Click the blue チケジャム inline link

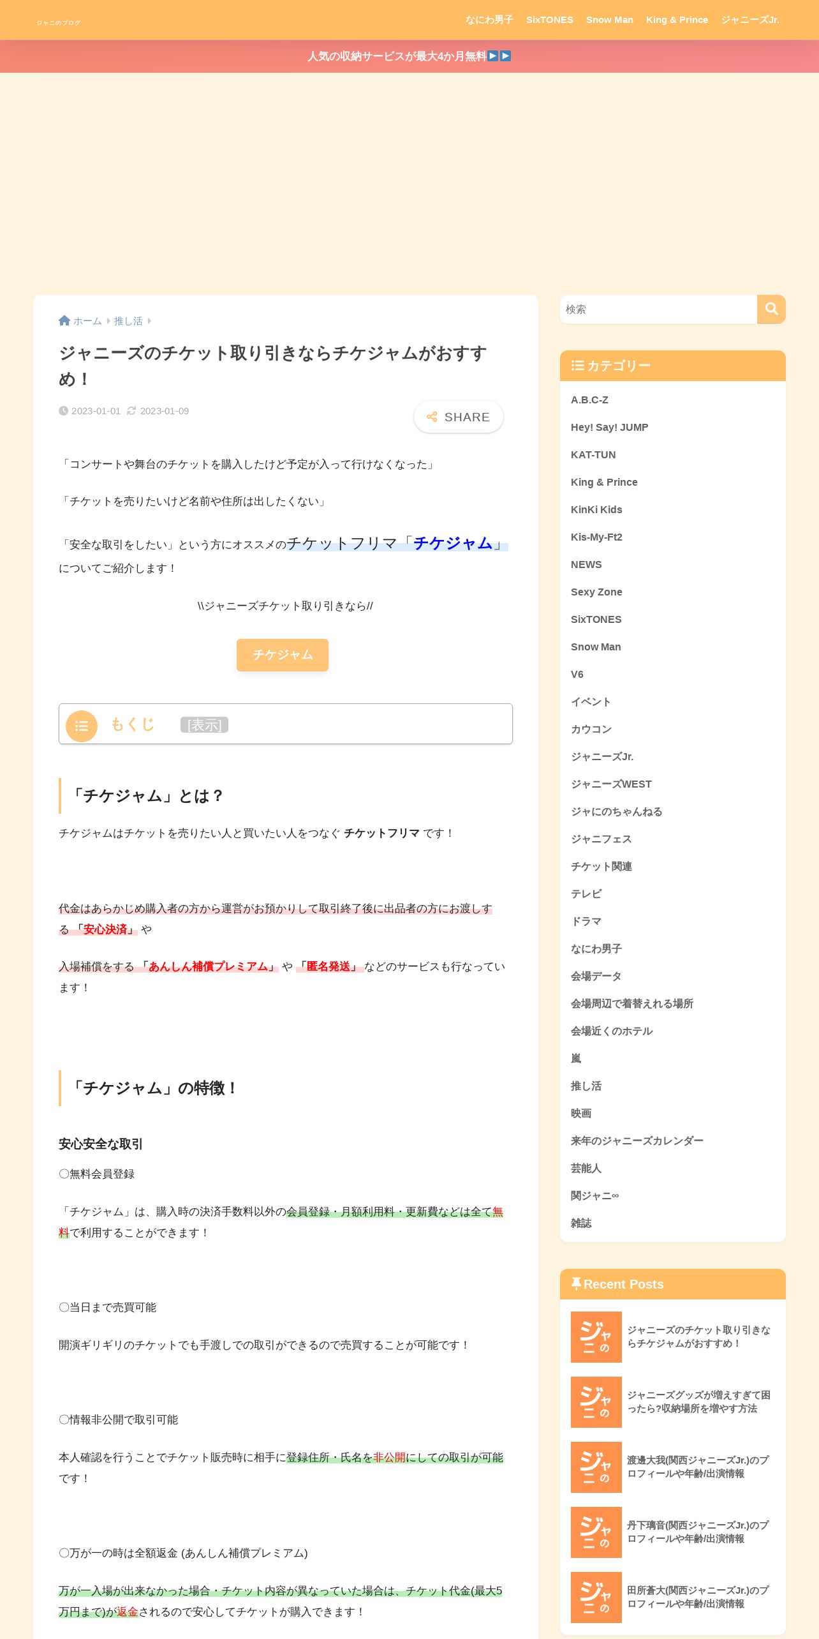[453, 543]
